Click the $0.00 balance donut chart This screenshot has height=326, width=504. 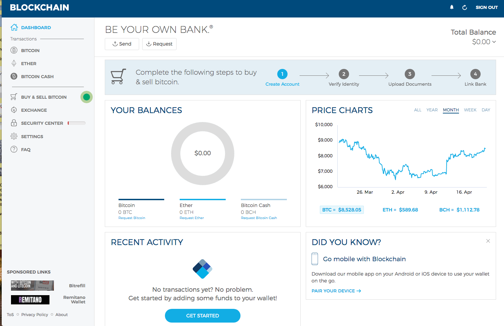203,154
